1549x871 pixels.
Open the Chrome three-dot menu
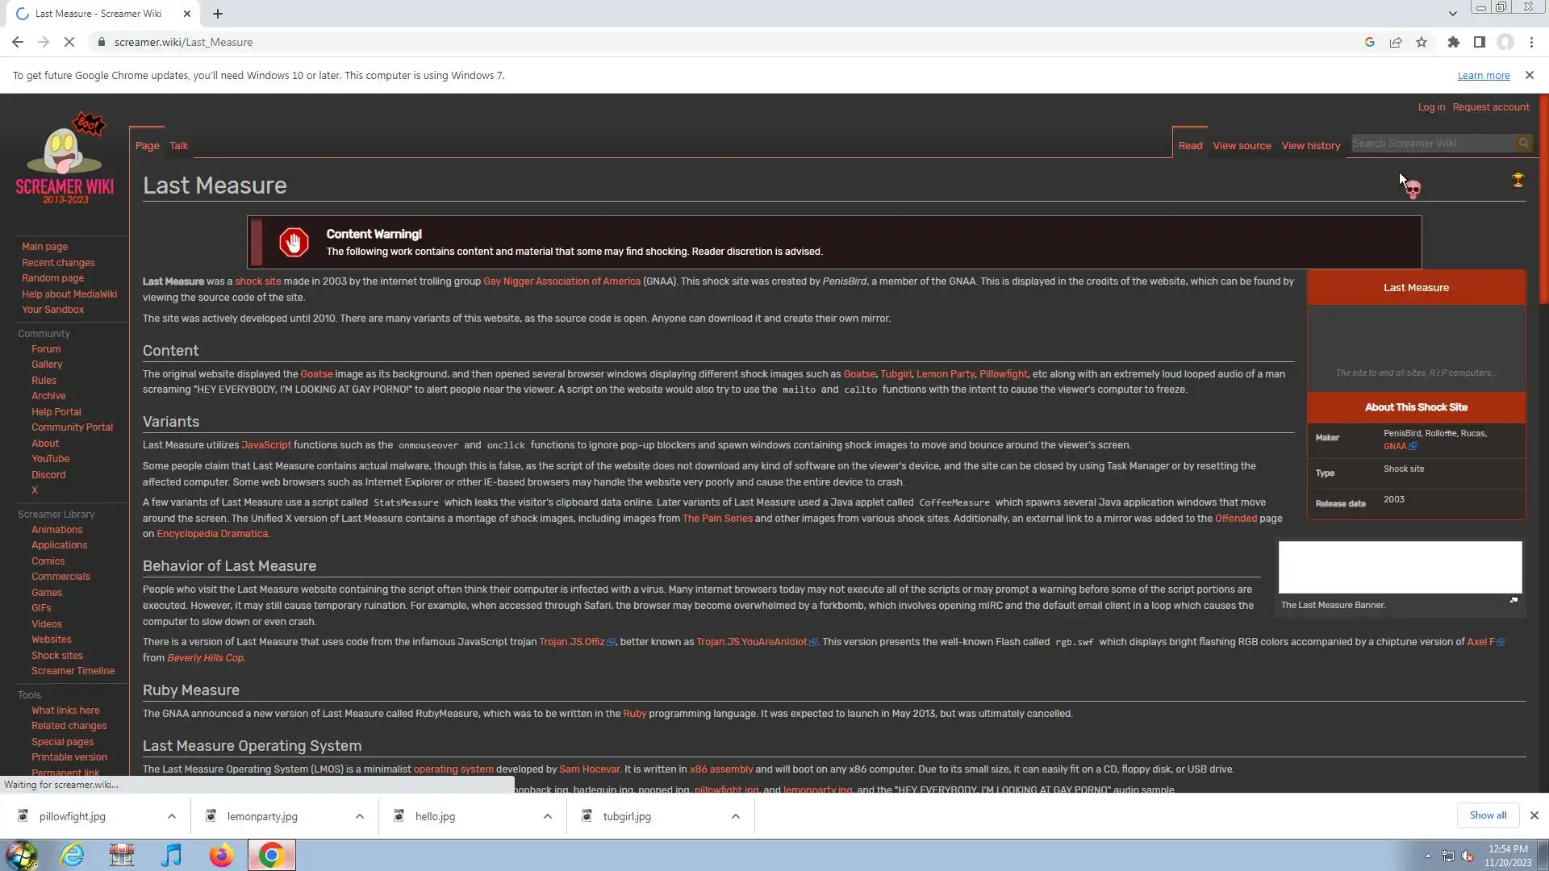(1531, 42)
